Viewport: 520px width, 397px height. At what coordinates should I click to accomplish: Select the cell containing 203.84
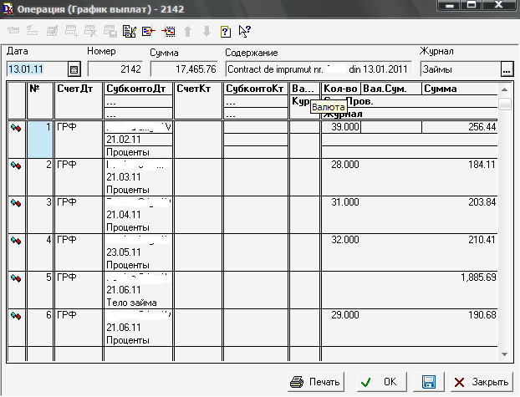point(460,202)
